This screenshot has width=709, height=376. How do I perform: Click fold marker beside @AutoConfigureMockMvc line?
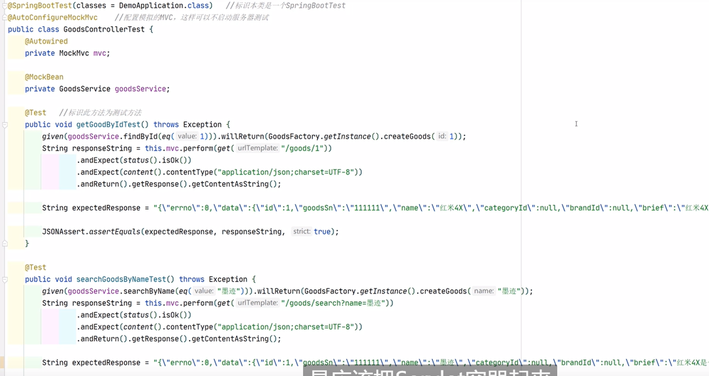coord(5,18)
